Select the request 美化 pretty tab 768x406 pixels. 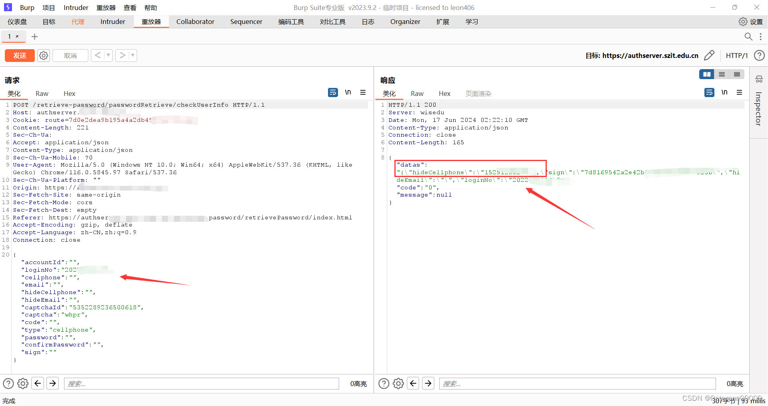click(14, 94)
